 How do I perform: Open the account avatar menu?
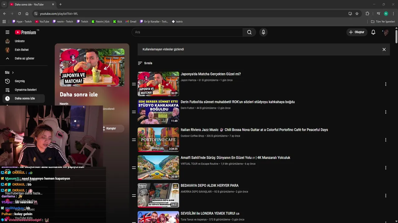[386, 32]
